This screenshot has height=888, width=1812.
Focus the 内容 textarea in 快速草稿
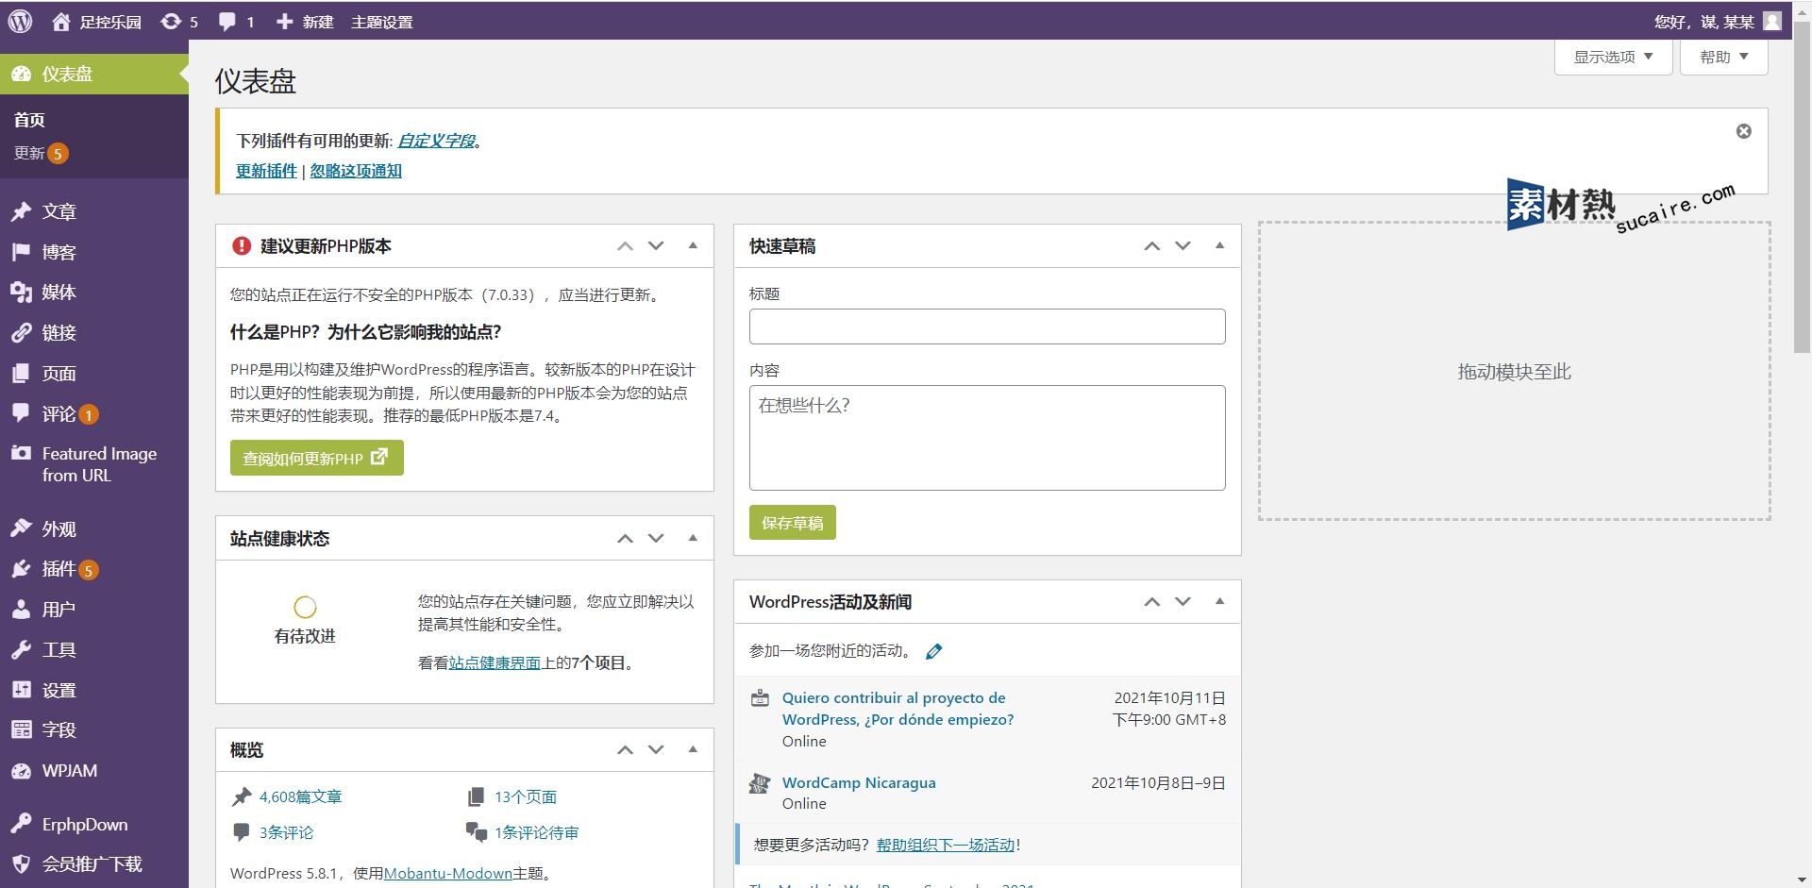[x=987, y=438]
